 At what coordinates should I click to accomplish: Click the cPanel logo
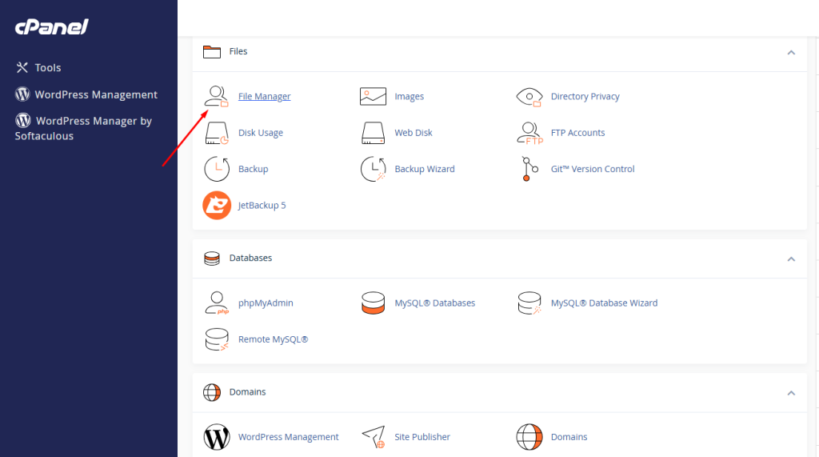coord(52,27)
